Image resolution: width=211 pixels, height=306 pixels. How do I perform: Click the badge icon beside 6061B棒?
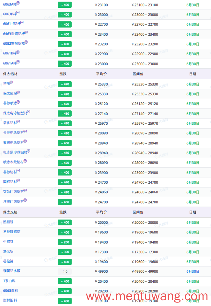coord(18,52)
